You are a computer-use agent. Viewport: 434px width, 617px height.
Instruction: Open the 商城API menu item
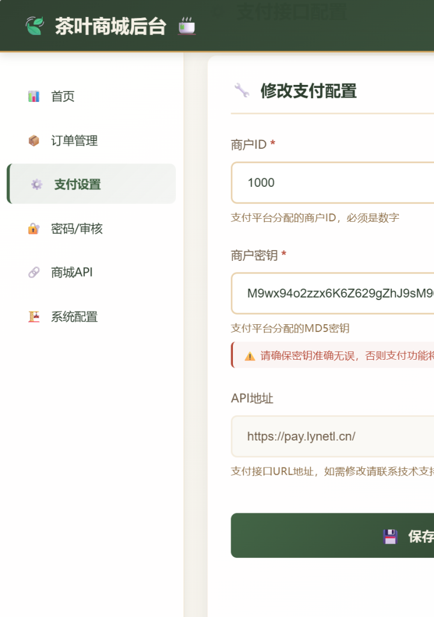pyautogui.click(x=91, y=272)
